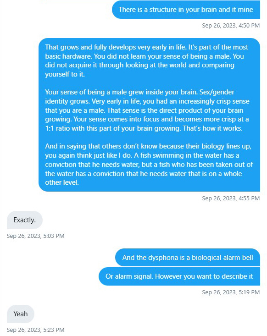Click the phrase 'basic hardware' in the message

[x=68, y=56]
